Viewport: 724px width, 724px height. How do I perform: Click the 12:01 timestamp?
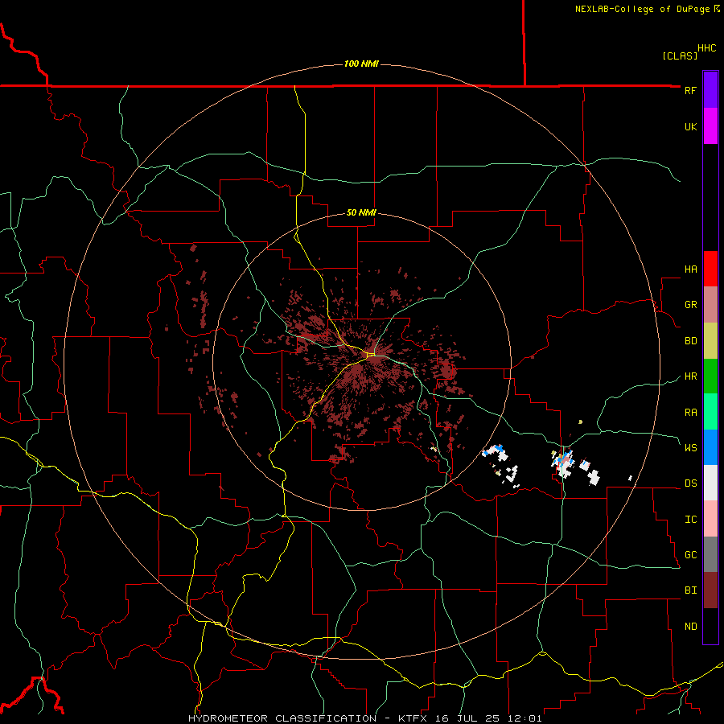pos(525,718)
